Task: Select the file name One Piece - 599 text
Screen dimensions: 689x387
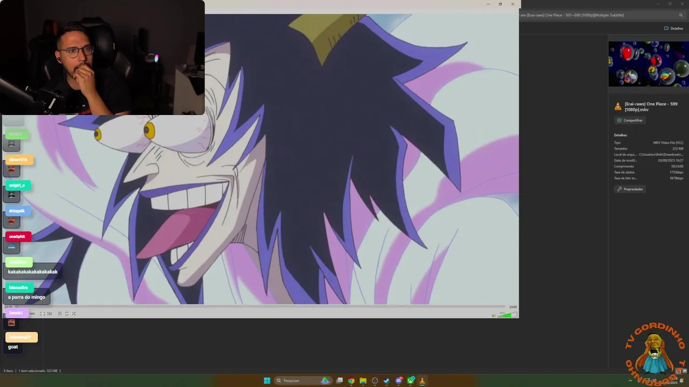Action: click(x=651, y=106)
